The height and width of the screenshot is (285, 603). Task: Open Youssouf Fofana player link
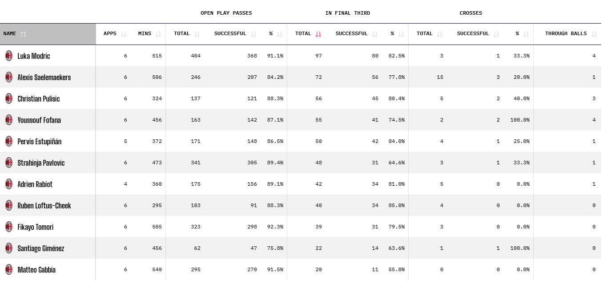coord(39,120)
